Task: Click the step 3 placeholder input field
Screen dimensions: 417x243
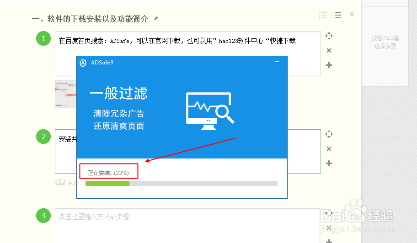Action: [x=187, y=226]
